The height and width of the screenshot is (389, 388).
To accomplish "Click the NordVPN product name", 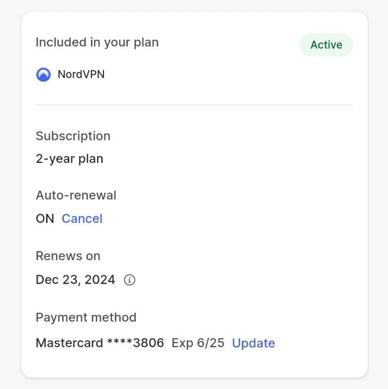I will [81, 75].
